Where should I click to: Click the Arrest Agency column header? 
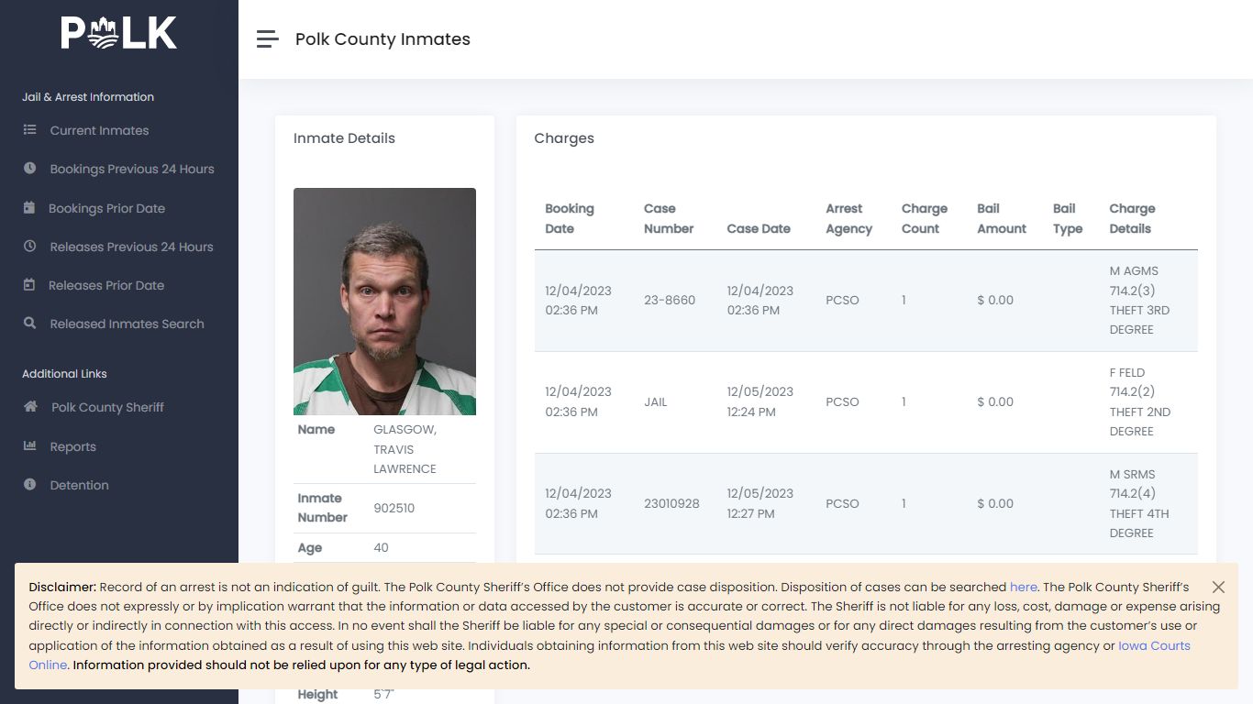pos(848,218)
